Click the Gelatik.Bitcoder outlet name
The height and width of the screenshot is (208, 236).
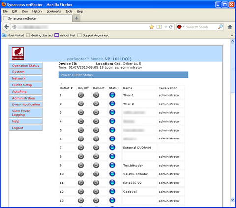click(x=136, y=174)
